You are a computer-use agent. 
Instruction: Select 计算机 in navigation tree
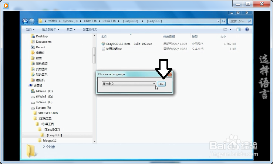pyautogui.click(x=38, y=86)
